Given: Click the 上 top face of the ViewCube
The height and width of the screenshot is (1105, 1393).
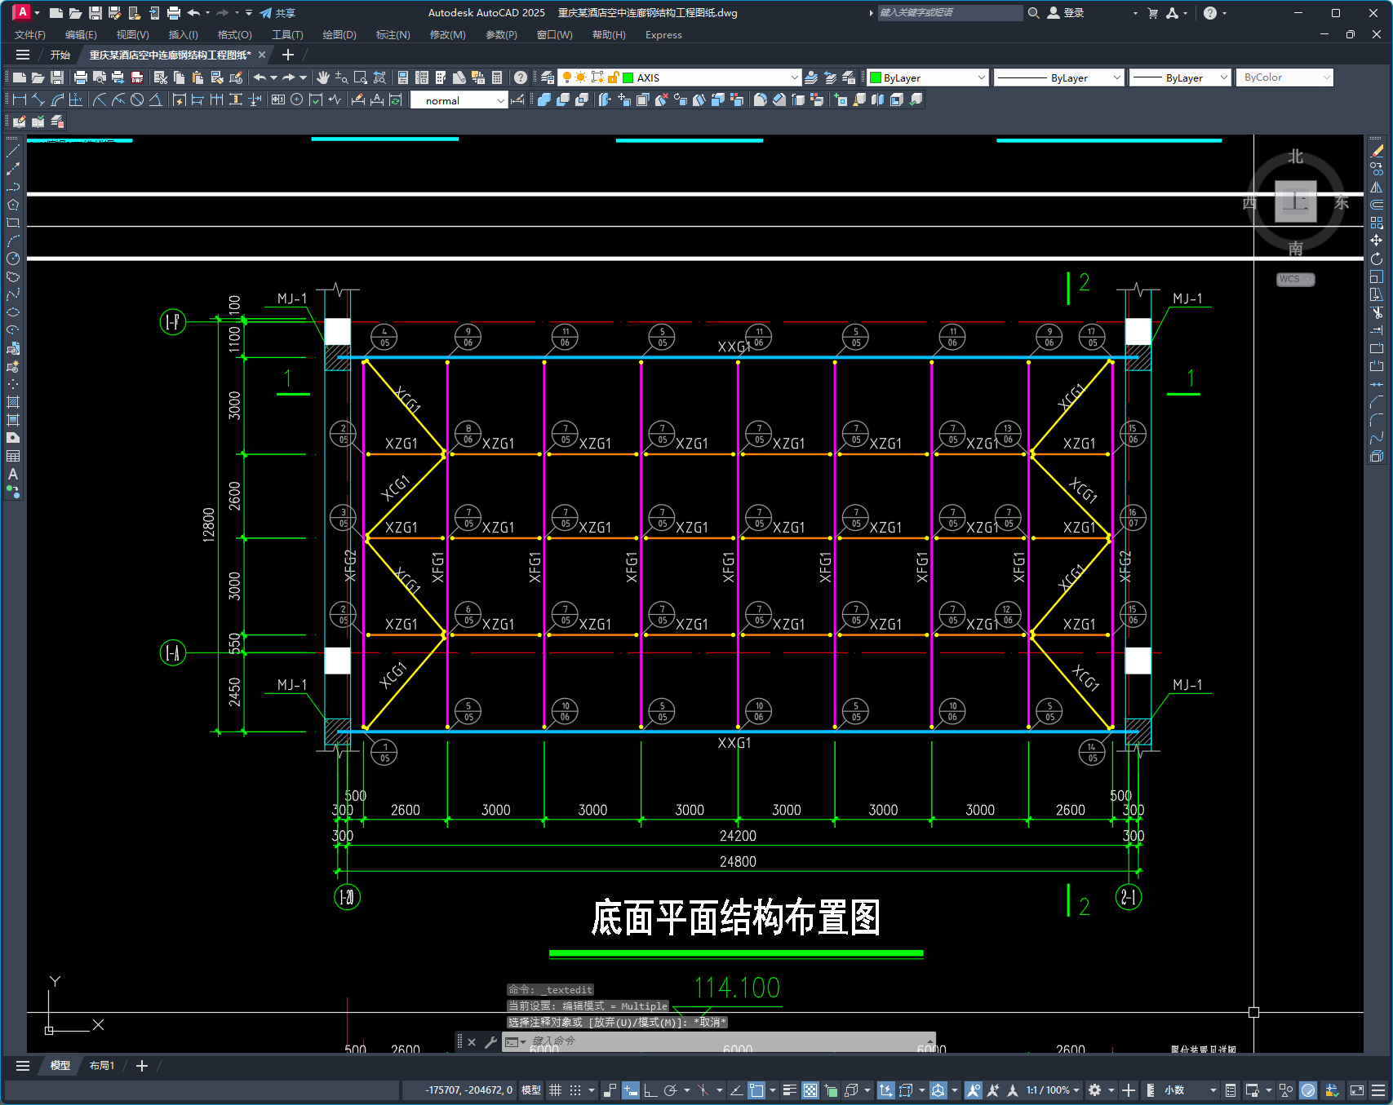Looking at the screenshot, I should (x=1296, y=201).
